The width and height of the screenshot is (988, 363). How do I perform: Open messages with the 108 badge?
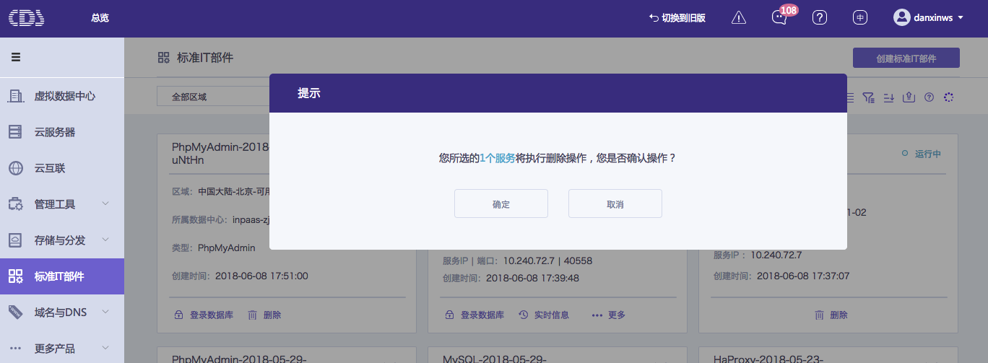click(779, 18)
